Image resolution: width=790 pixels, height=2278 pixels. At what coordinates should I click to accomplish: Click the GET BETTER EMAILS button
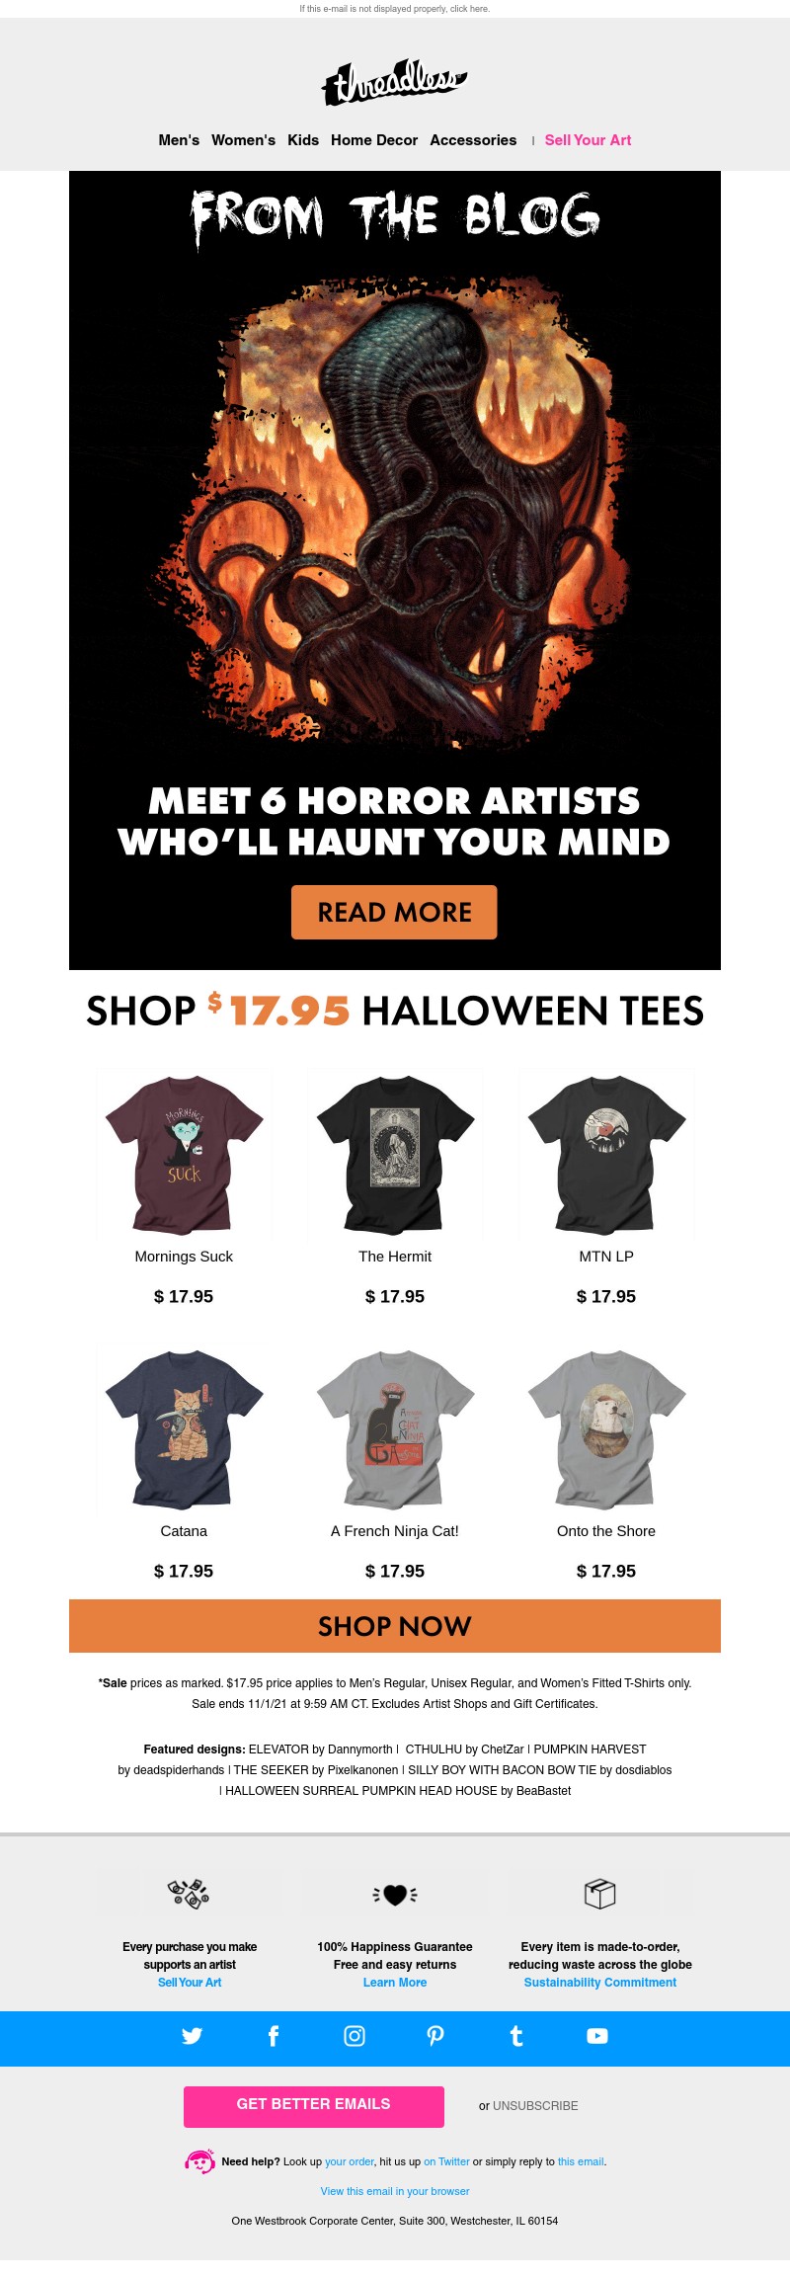point(314,2106)
